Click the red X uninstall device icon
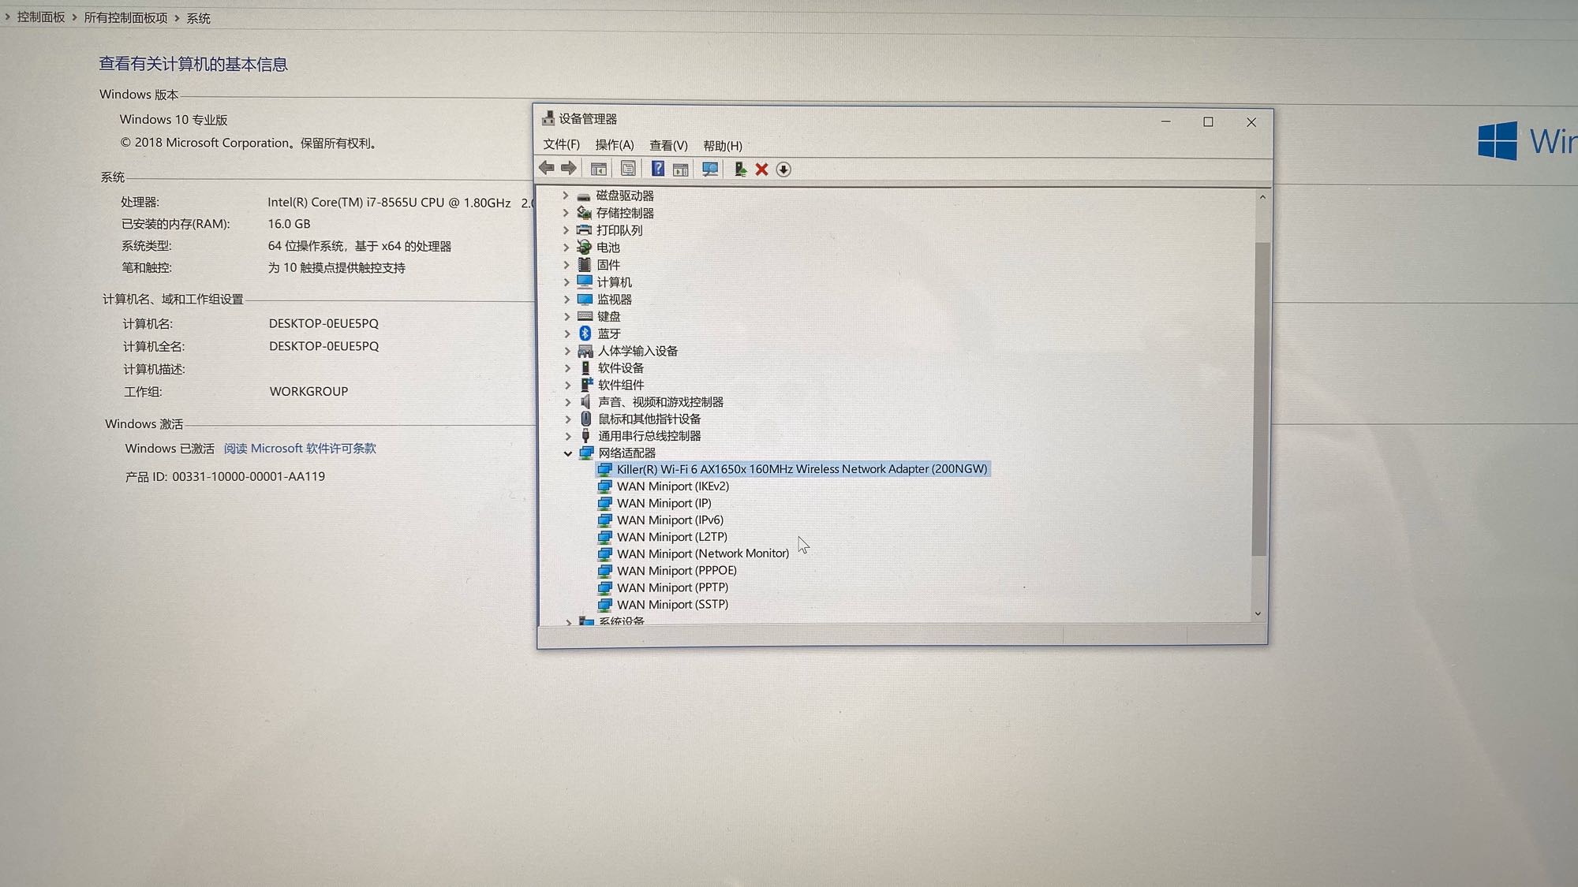This screenshot has width=1578, height=887. click(x=761, y=170)
